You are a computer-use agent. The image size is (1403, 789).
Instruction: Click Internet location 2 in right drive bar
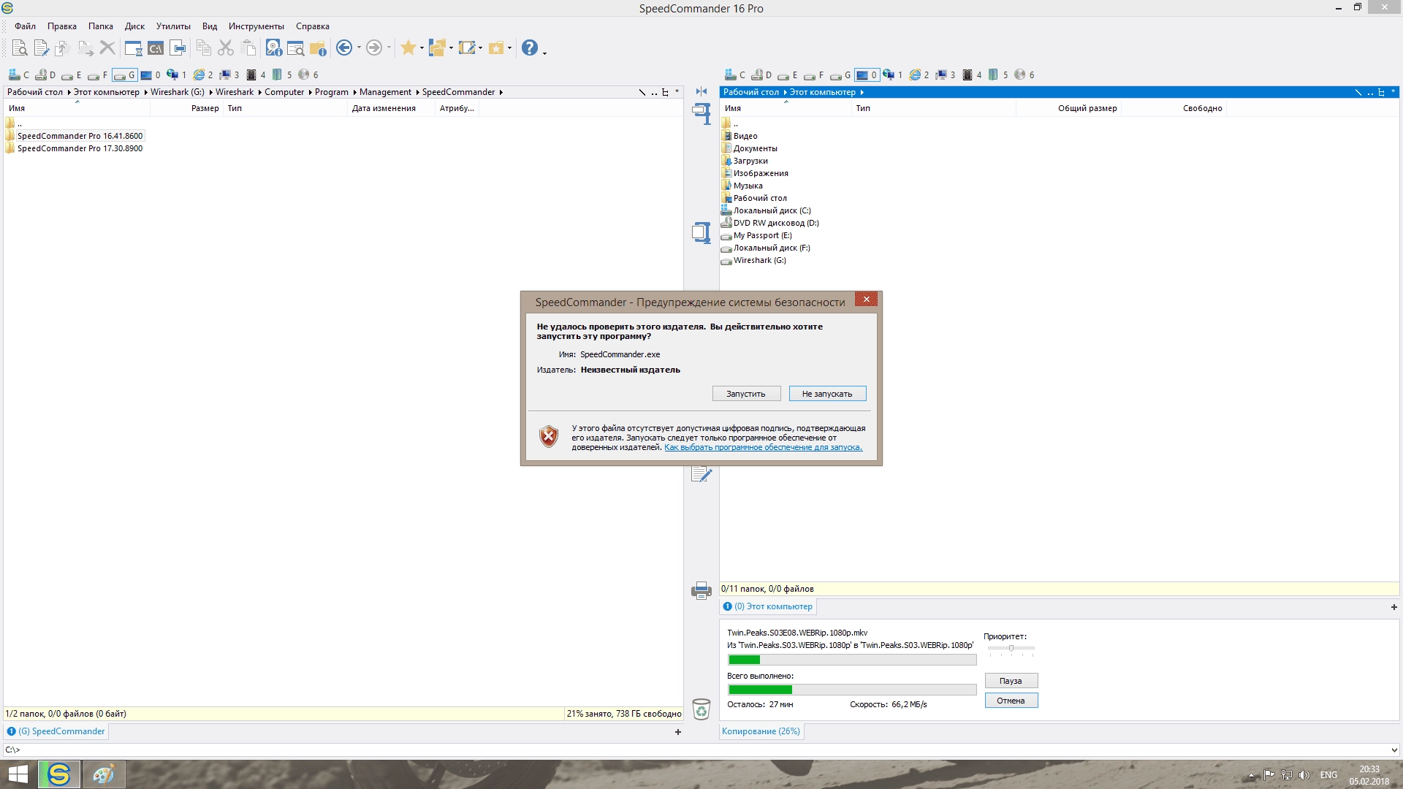[919, 75]
